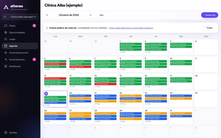Open Ajustes gear icon
221x138 pixels.
[6, 132]
